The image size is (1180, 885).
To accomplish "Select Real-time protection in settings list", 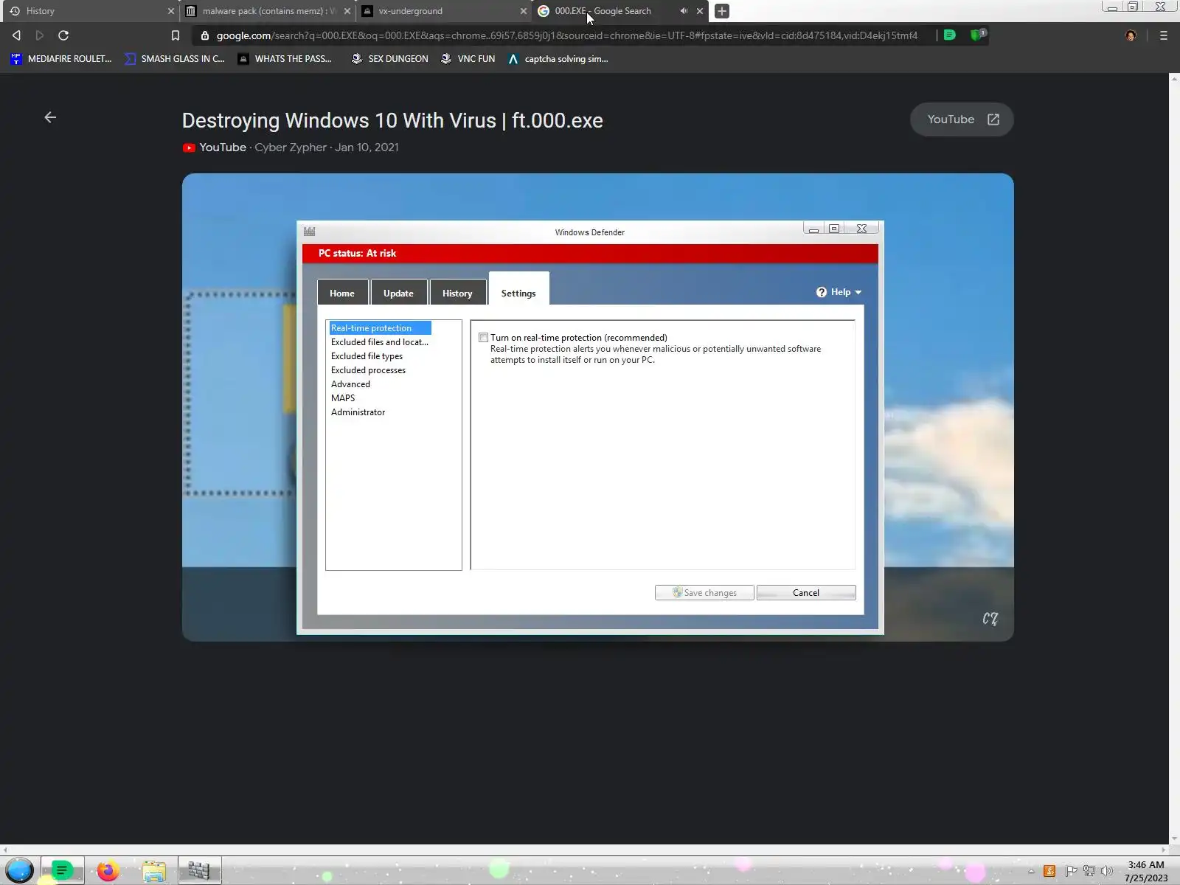I will click(x=380, y=328).
